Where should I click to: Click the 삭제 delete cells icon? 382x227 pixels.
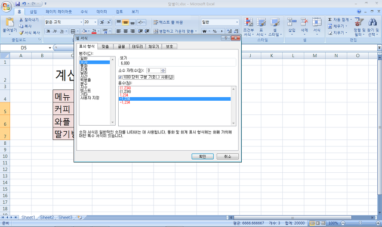pyautogui.click(x=304, y=22)
